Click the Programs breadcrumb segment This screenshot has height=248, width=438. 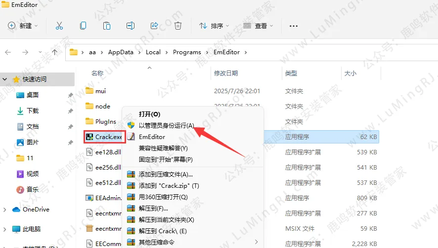tap(187, 52)
